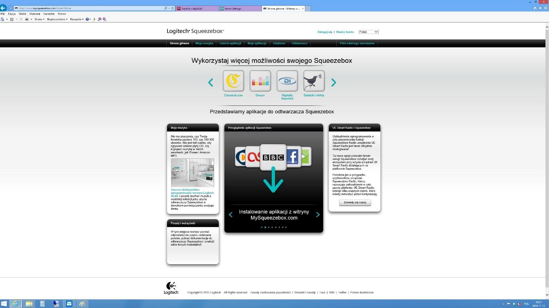The height and width of the screenshot is (308, 549).
Task: Click the Dowiedz się więcej button
Action: click(355, 203)
